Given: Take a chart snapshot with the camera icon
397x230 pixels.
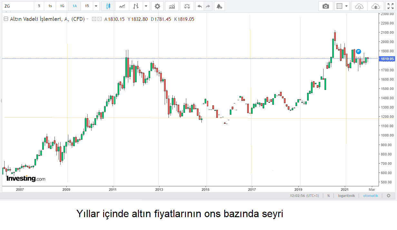Looking at the screenshot, I should pyautogui.click(x=325, y=6).
